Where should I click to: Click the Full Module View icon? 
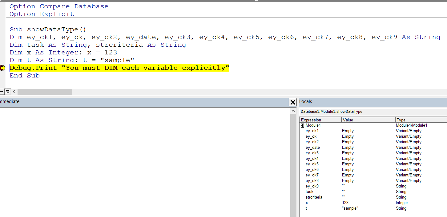click(x=8, y=92)
